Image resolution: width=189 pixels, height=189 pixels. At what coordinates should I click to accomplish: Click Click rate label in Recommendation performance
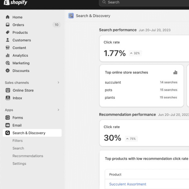pyautogui.click(x=112, y=127)
